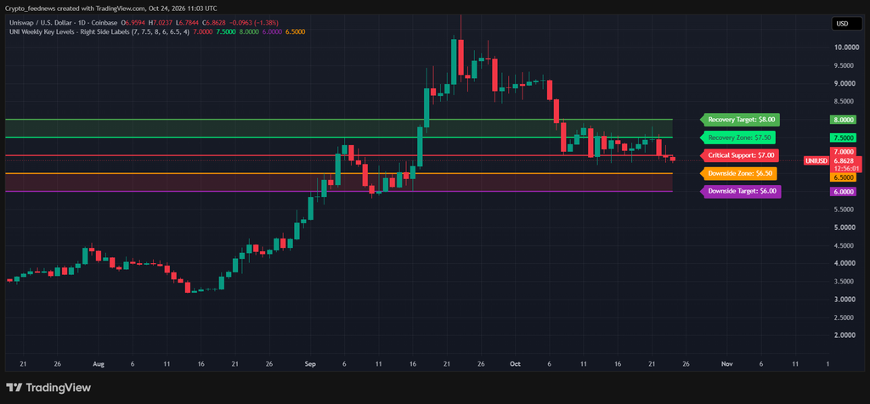Click the Sep label on the time axis
The image size is (870, 404).
[310, 364]
